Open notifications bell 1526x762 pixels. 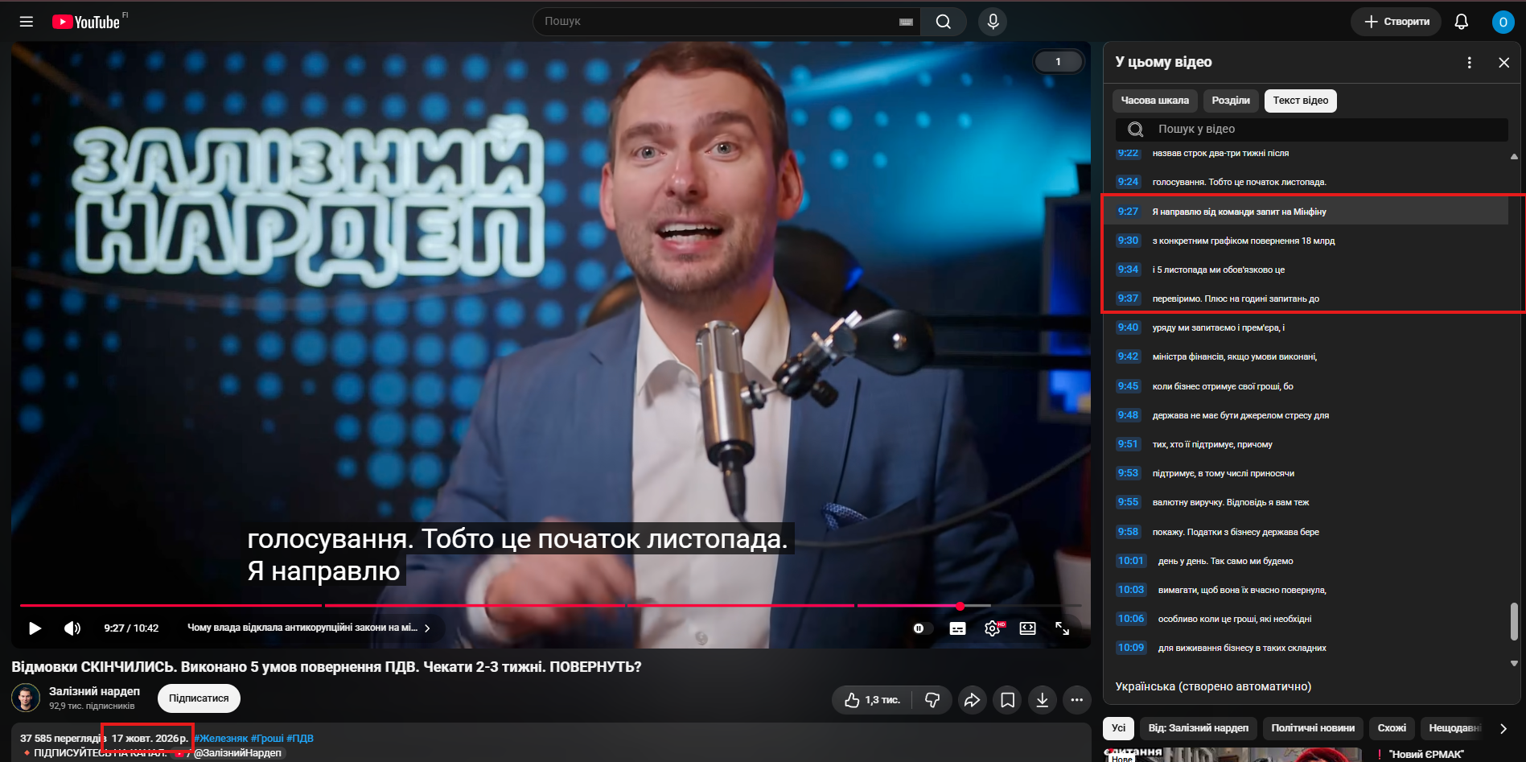tap(1462, 22)
